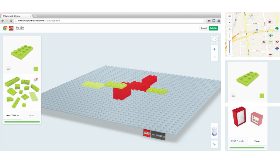Open the LEGO bricks tab in builder panel
Screen dimensions: 280x151
click(x=12, y=115)
